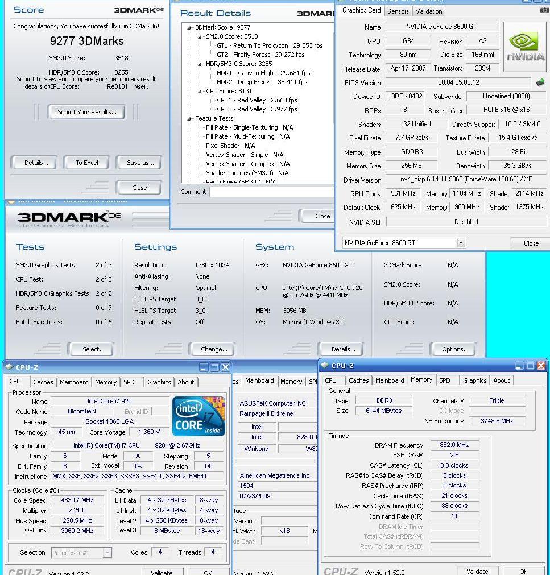550x575 pixels.
Task: Open the Graphics tab in left CPU-Z window
Action: (x=159, y=382)
